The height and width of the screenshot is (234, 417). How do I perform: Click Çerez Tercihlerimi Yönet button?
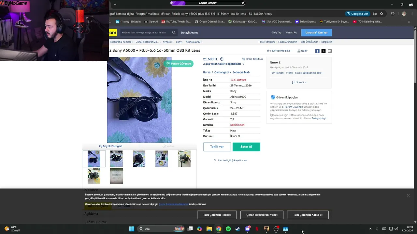pyautogui.click(x=262, y=215)
